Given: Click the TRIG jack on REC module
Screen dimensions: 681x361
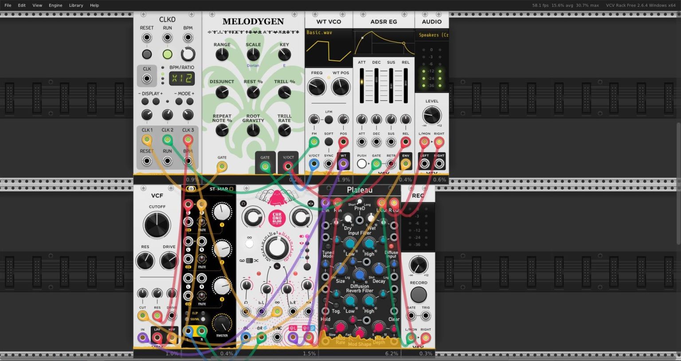Looking at the screenshot, I should tap(426, 316).
